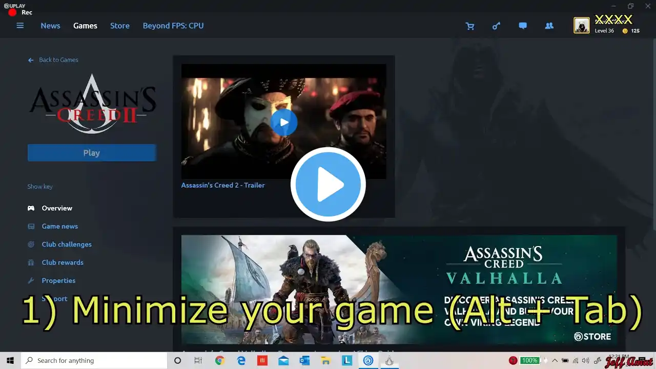
Task: Click the Cortana circle icon
Action: (178, 360)
